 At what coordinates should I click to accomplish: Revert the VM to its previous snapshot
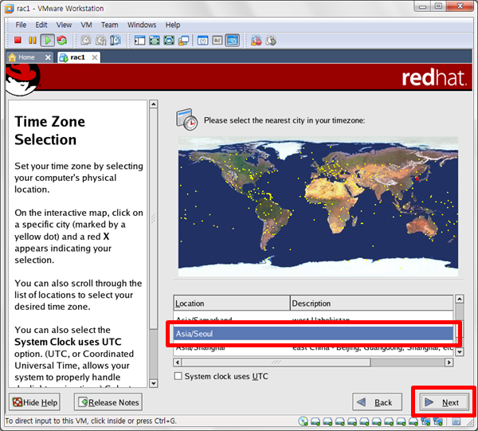click(x=100, y=41)
